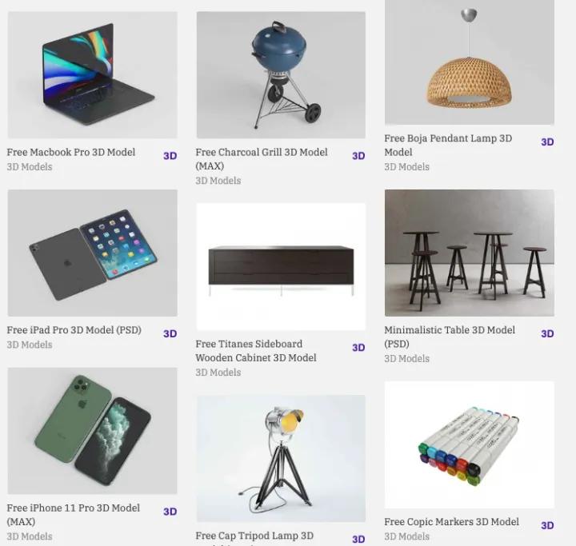Open the green iPhone 11 Pro thumbnail
Screen dimensions: 576x546
pyautogui.click(x=93, y=431)
